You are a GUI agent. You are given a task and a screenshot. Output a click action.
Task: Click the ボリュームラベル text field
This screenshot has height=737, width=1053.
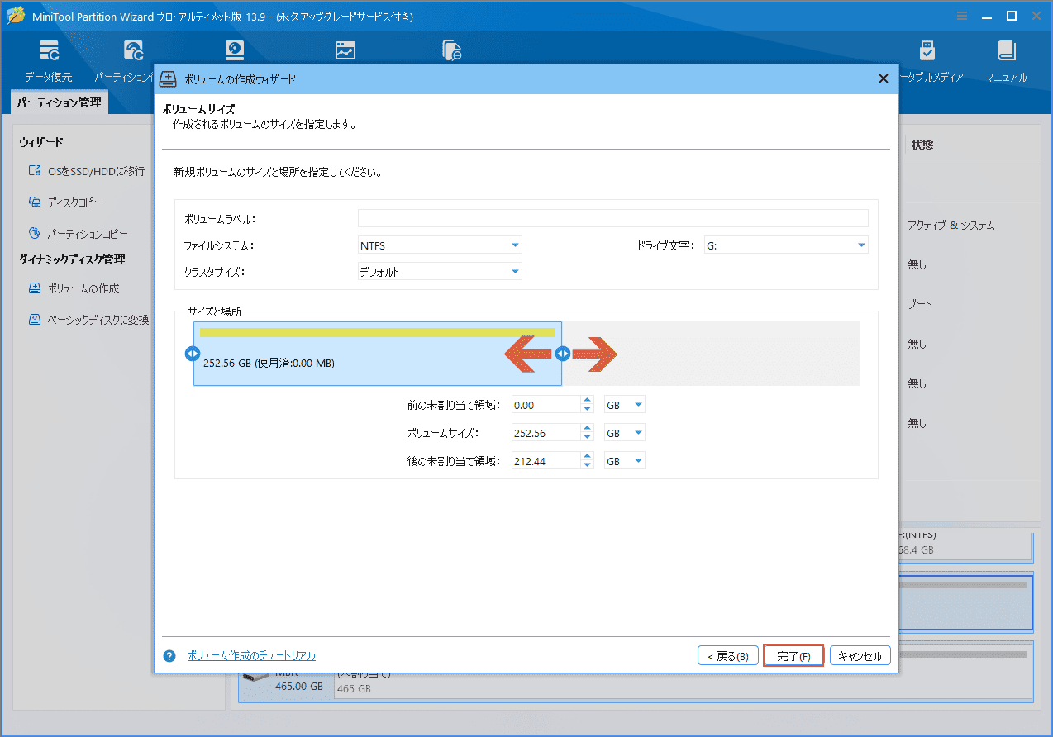tap(612, 218)
